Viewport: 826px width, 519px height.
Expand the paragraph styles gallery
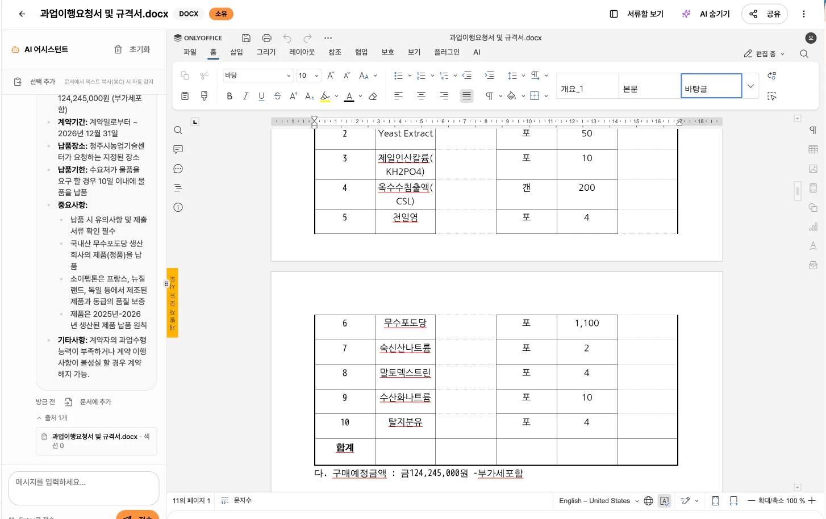coord(750,86)
